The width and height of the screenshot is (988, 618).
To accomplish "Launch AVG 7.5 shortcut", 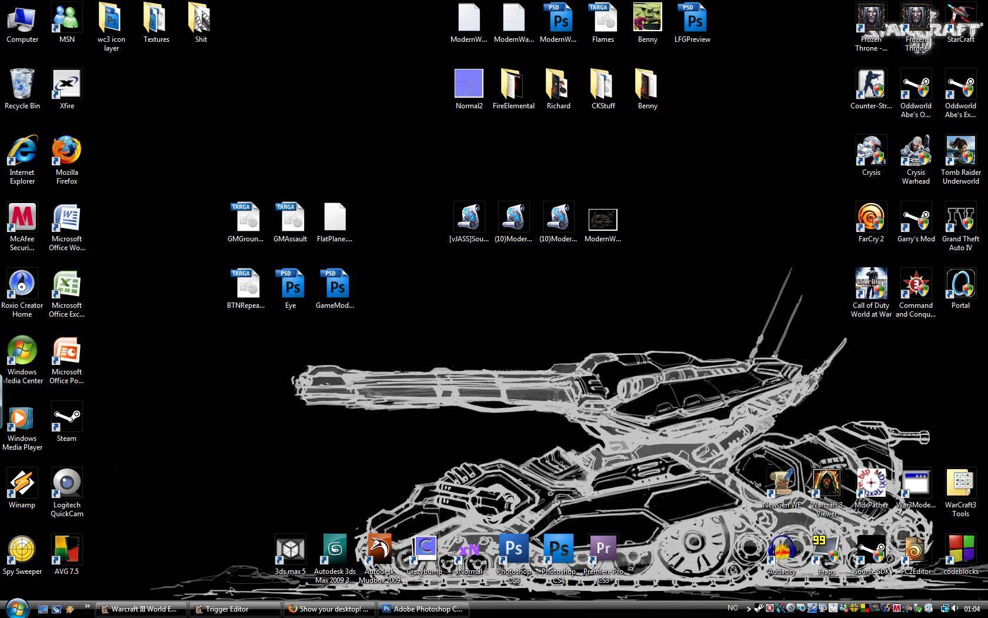I will pyautogui.click(x=67, y=555).
